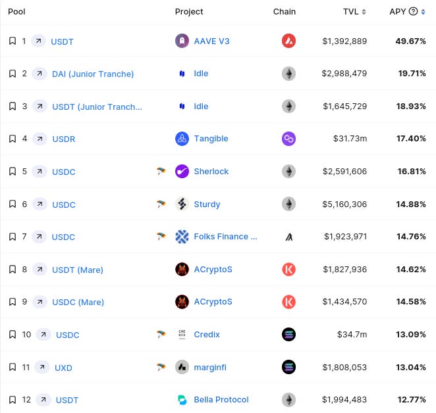Open the DAI (Junior Tranche) pool link
The height and width of the screenshot is (413, 436).
pos(93,74)
